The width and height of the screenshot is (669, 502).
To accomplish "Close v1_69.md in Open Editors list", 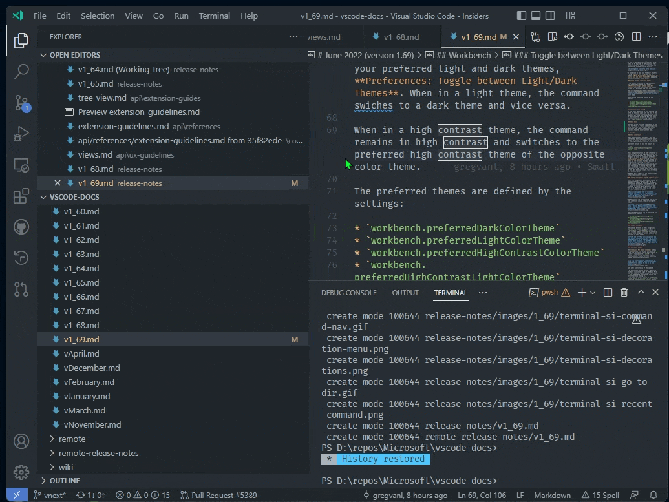I will click(x=57, y=183).
